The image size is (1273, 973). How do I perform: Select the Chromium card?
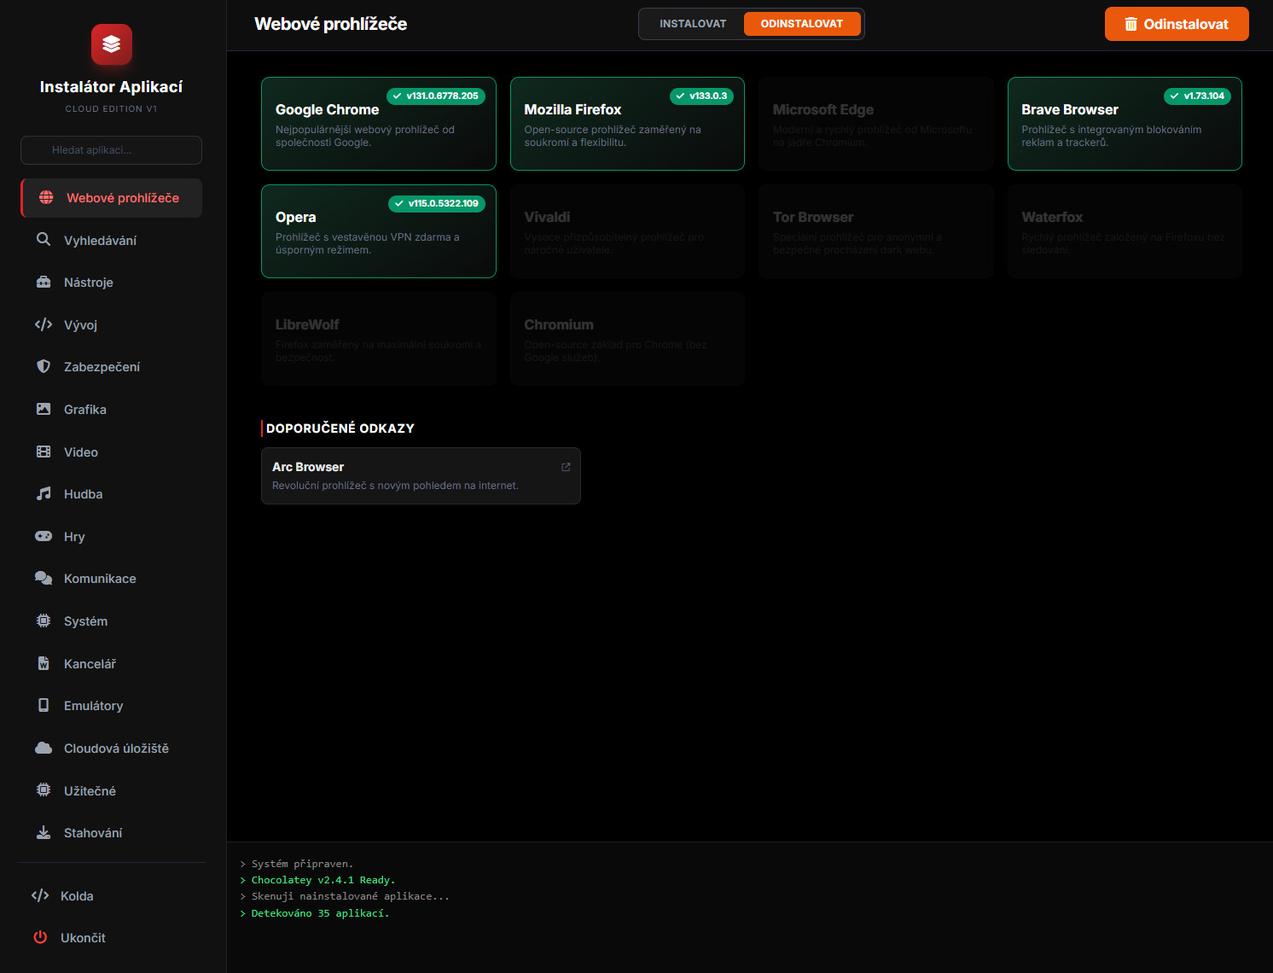627,339
